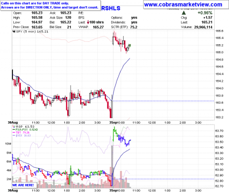This screenshot has height=193, width=229.
Task: Click the Dividends yes value
Action: click(134, 22)
